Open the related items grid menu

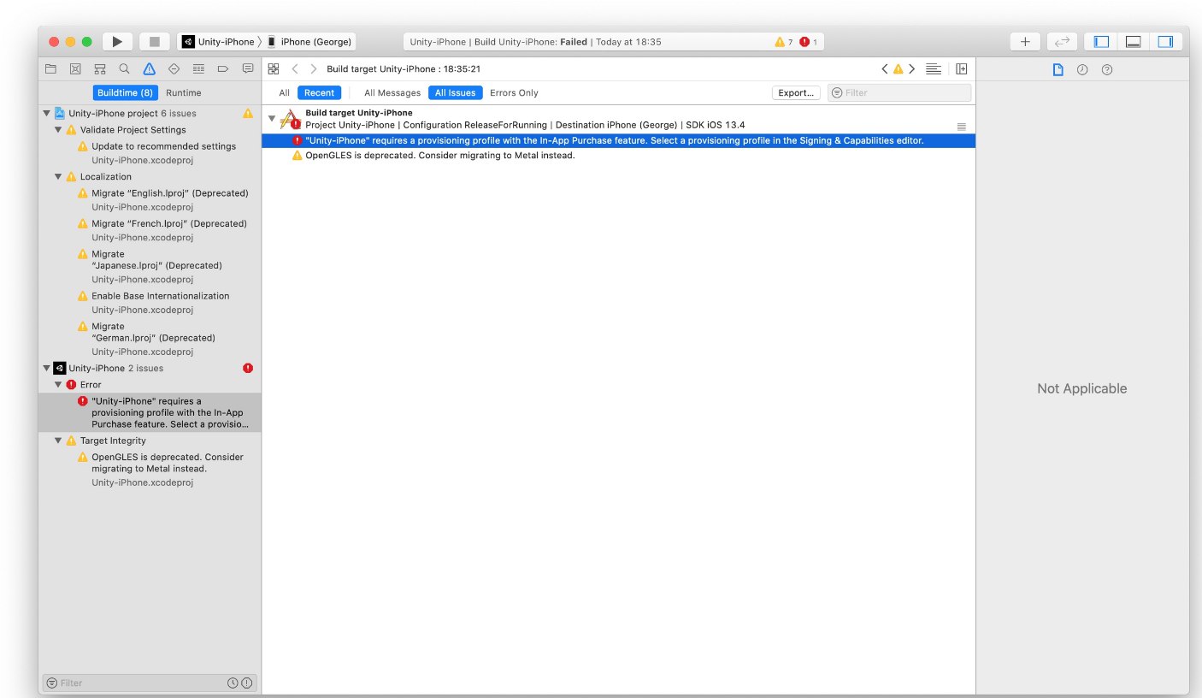click(274, 68)
